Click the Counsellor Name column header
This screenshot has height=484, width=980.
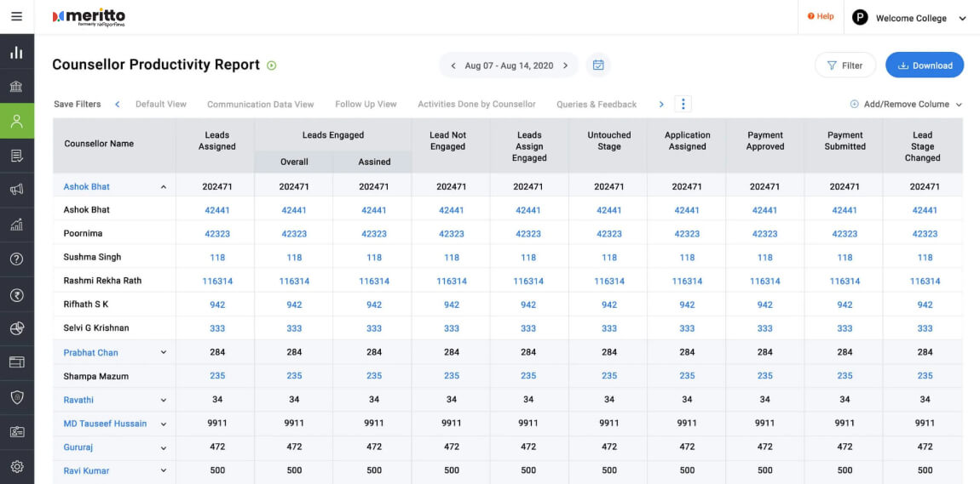[99, 144]
